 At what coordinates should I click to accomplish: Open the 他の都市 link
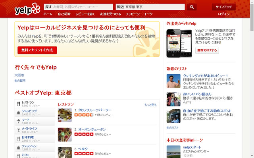[x=20, y=81]
